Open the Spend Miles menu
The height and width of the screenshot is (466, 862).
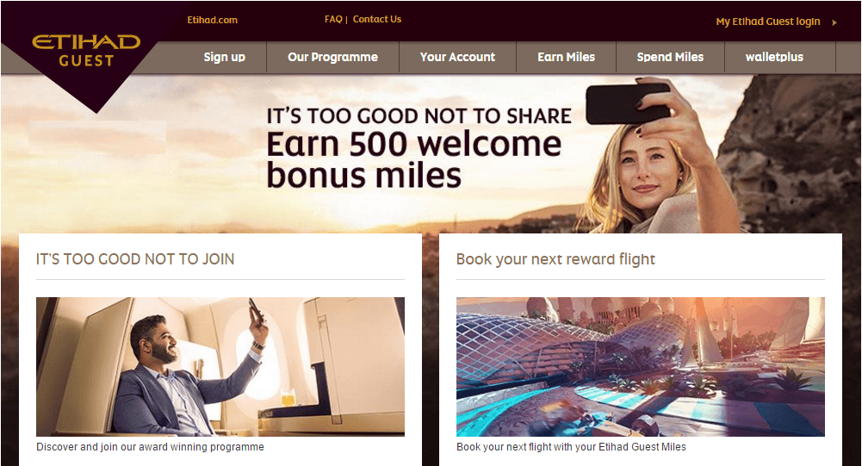(670, 57)
